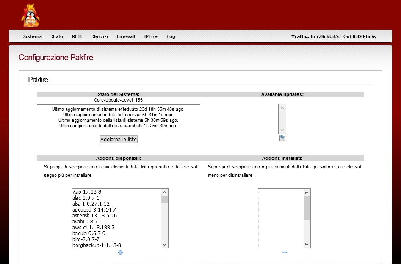Open the IPFire menu
Screen dimensions: 401x264
tap(151, 36)
